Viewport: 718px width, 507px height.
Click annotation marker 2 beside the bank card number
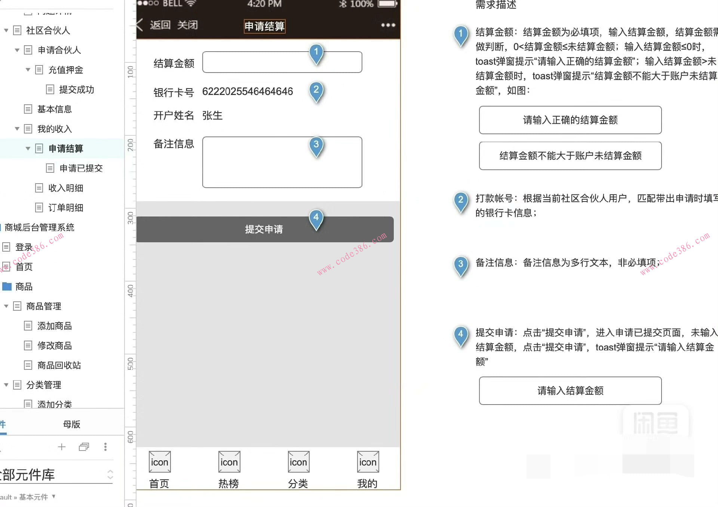316,90
